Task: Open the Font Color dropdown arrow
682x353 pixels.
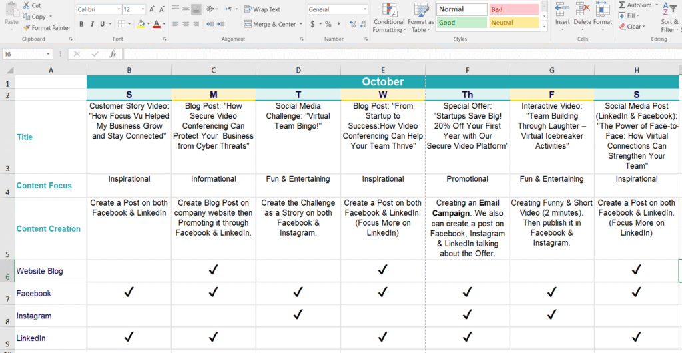Action: pos(164,25)
